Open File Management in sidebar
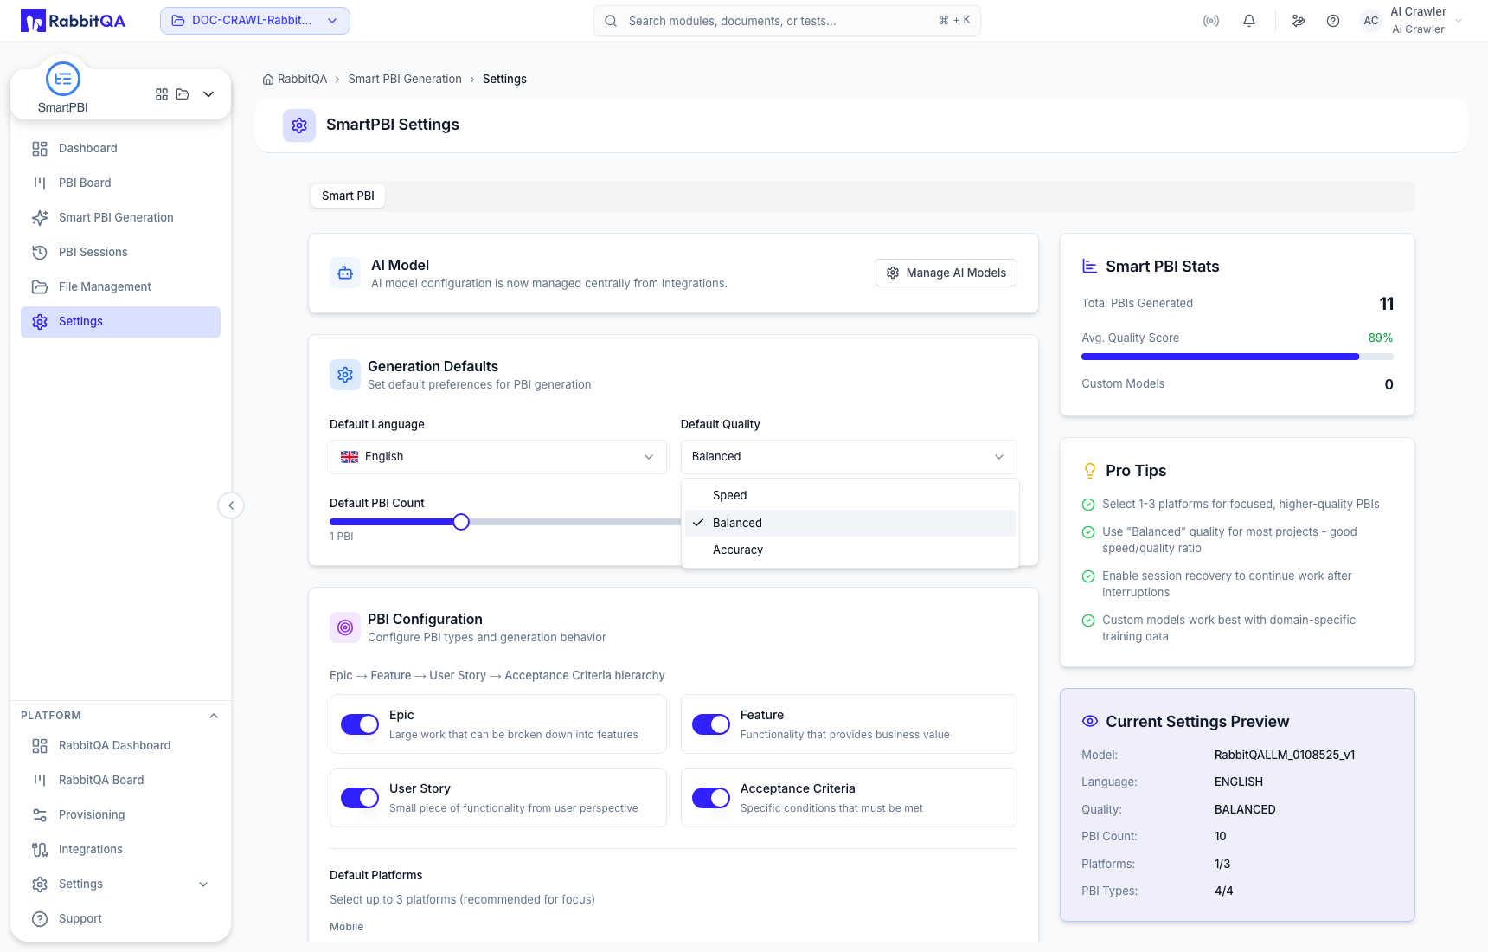 click(120, 287)
